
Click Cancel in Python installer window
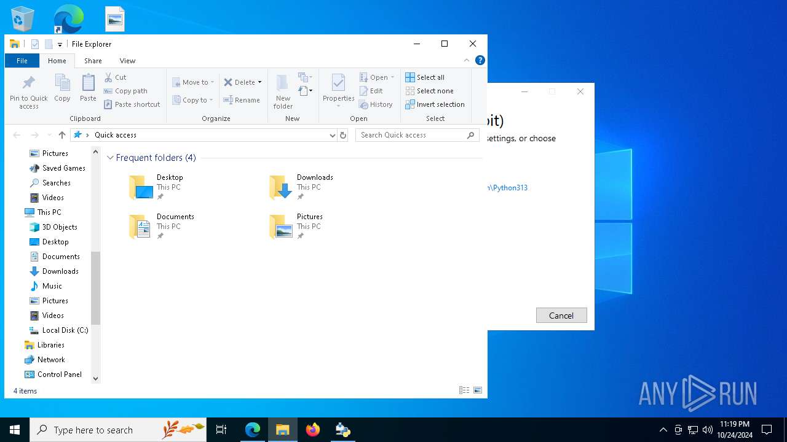pos(561,316)
